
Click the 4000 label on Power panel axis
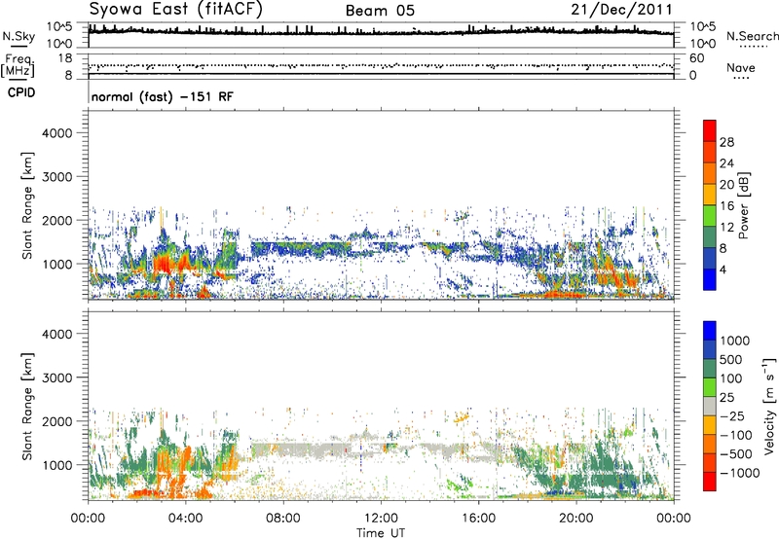point(56,133)
